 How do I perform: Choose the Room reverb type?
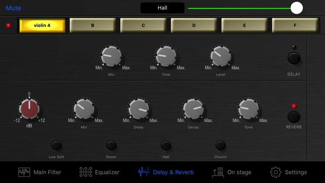coord(111,146)
